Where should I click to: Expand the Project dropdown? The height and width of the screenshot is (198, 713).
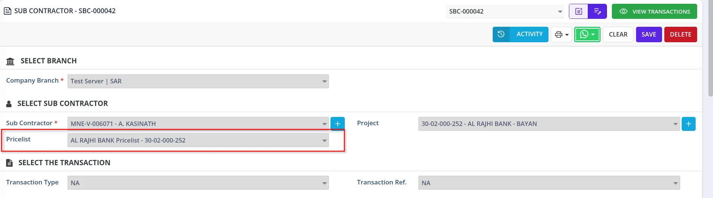pyautogui.click(x=549, y=124)
